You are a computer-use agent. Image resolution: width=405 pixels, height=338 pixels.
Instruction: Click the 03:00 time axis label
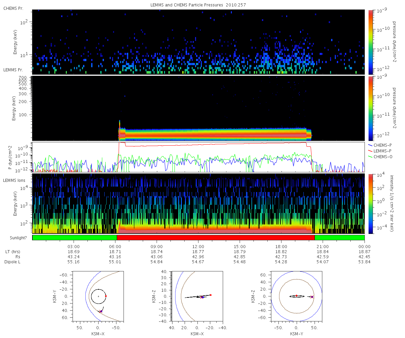coord(74,246)
